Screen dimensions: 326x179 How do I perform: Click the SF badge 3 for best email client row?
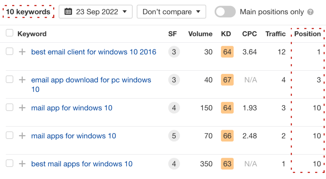tap(174, 52)
